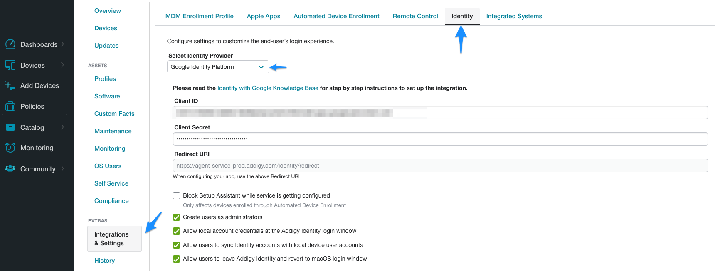
Task: Open Remote Control tab
Action: (x=415, y=16)
